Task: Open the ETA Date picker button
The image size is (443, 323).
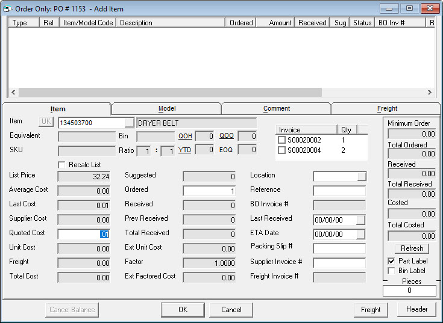Action: click(360, 234)
